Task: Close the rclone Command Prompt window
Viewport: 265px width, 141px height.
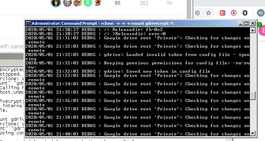Action: pos(253,23)
